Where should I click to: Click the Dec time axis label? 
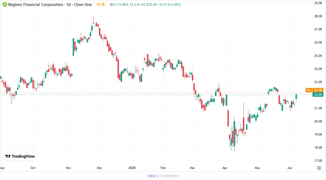[99, 168]
